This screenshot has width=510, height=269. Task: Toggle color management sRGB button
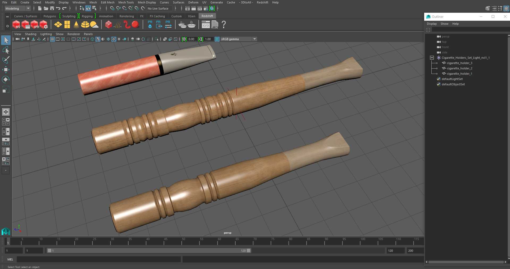point(217,39)
